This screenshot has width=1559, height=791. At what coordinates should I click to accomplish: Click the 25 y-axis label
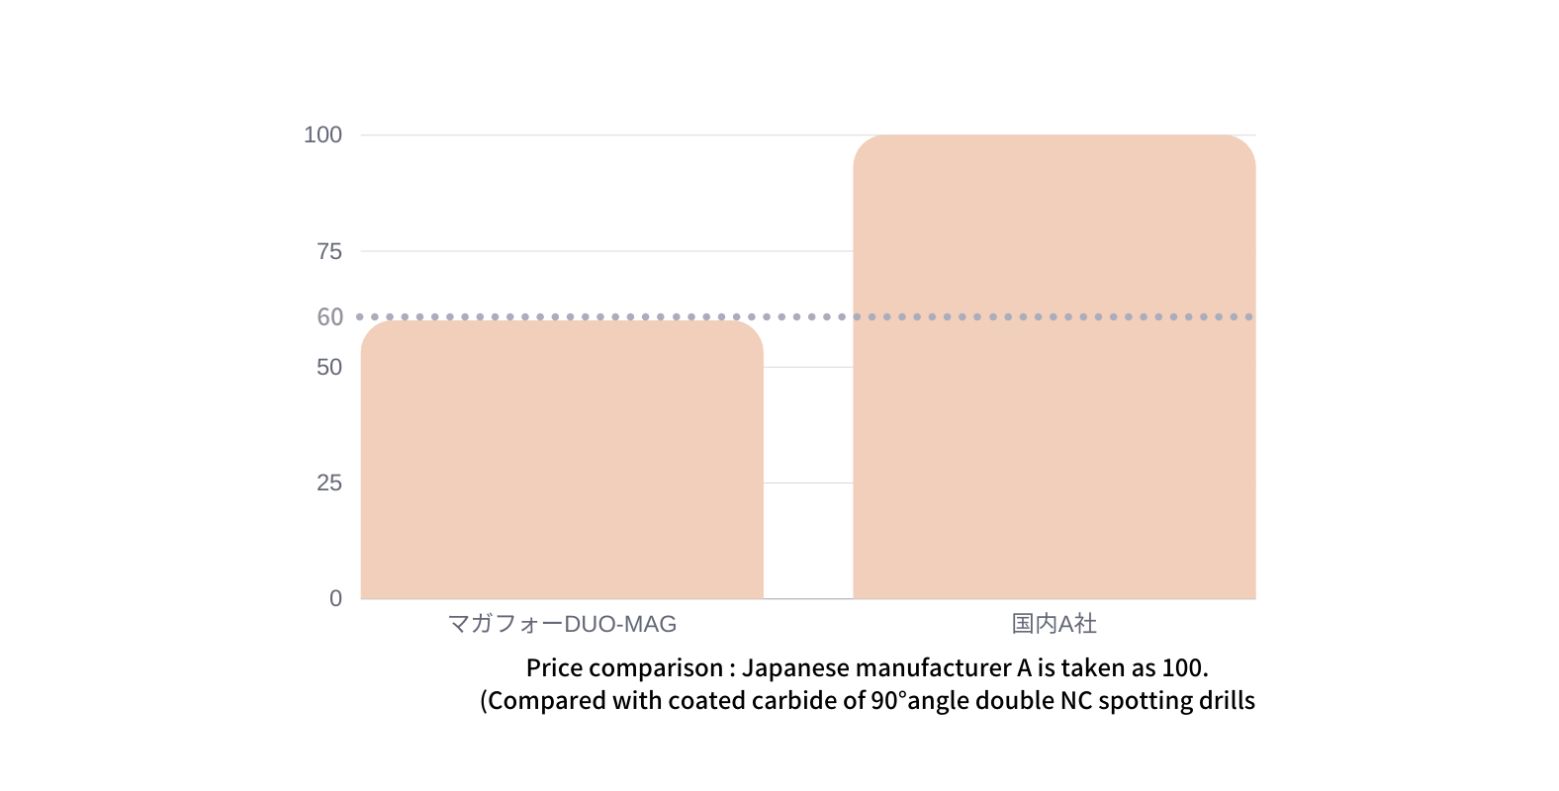coord(329,483)
